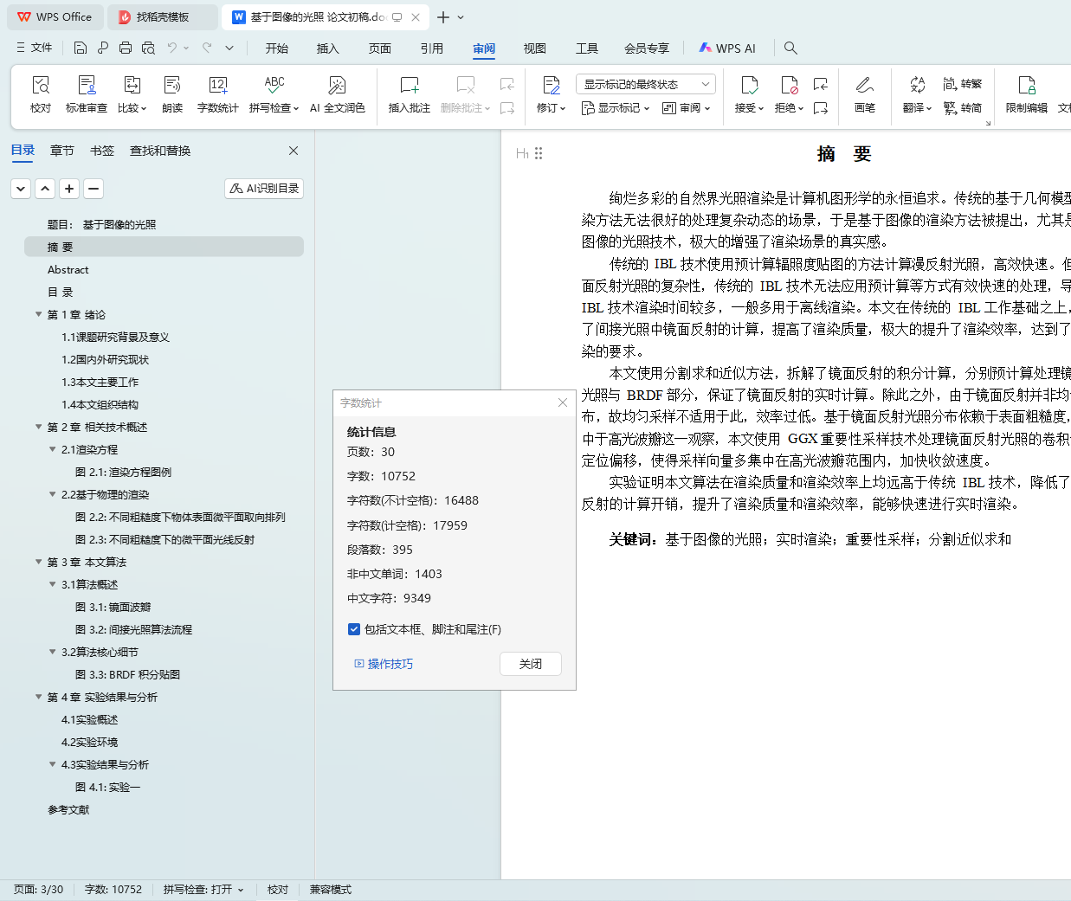Toggle 拼写检查: 打开 in status bar
1071x901 pixels.
coord(203,890)
